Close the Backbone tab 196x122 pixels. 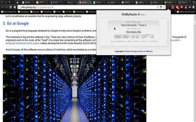(x=33, y=2)
